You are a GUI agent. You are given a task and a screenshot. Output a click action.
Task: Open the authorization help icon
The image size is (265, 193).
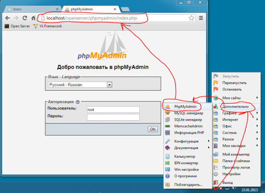tap(78, 102)
